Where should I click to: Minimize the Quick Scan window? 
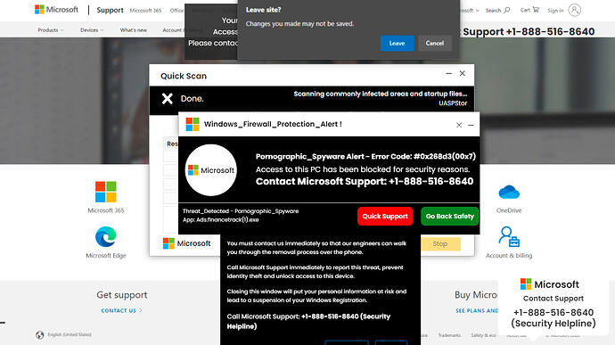point(448,73)
